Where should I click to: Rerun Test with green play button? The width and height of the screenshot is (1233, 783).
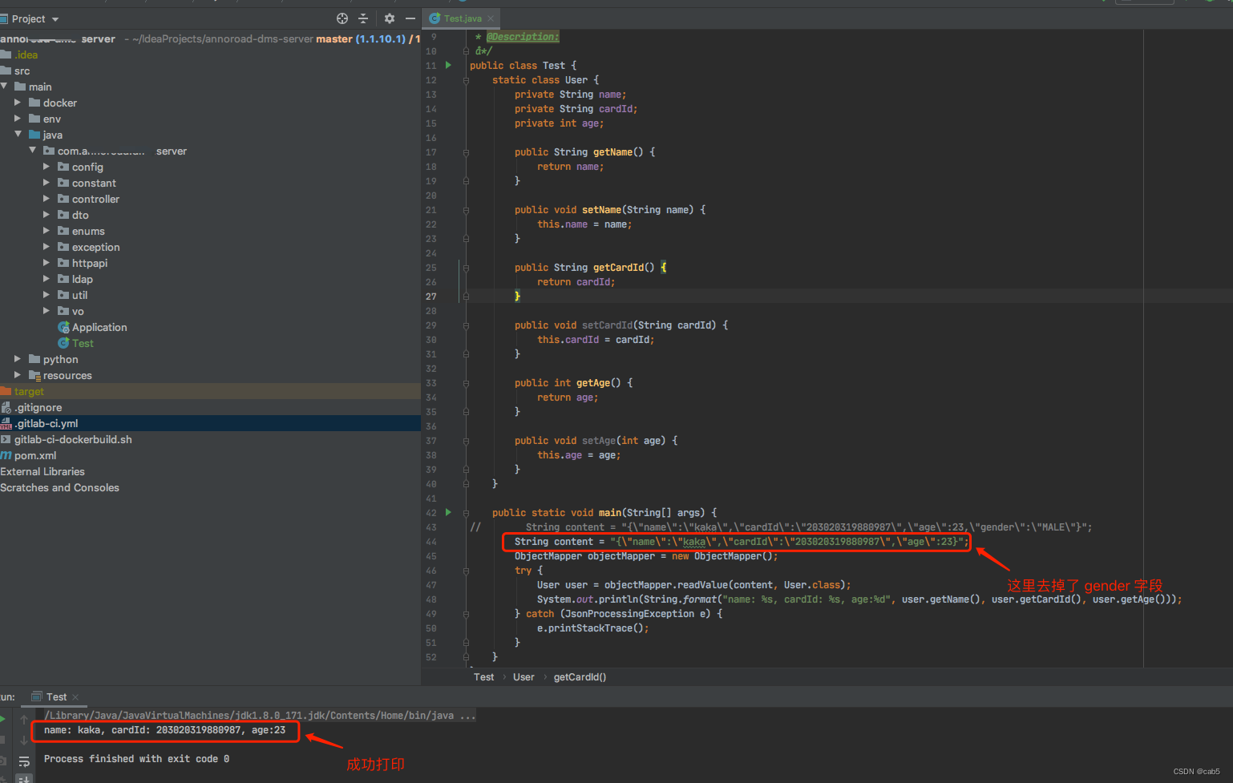coord(2,720)
